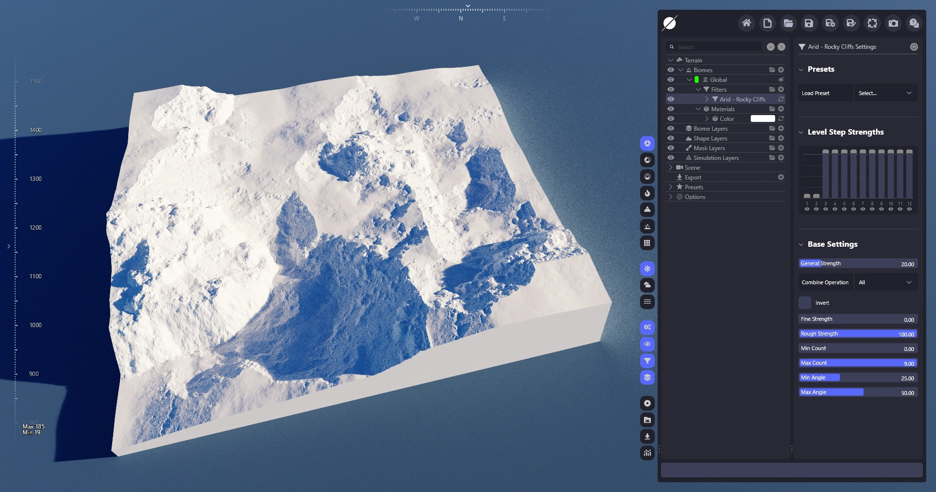This screenshot has width=936, height=492.
Task: Enable the Invert checkbox
Action: [x=805, y=303]
